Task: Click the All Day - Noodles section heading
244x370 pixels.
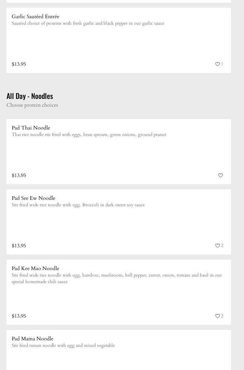Action: (x=30, y=96)
